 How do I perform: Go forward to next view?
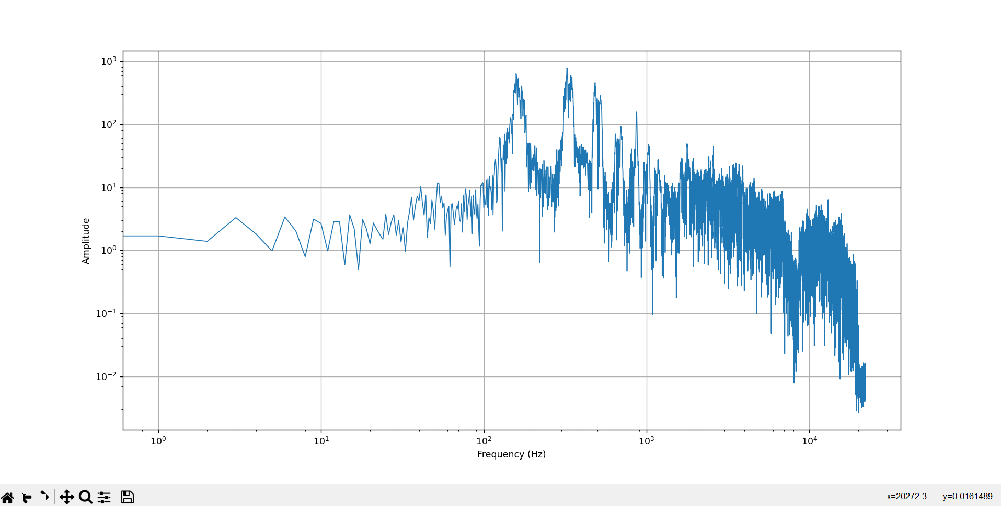click(43, 497)
